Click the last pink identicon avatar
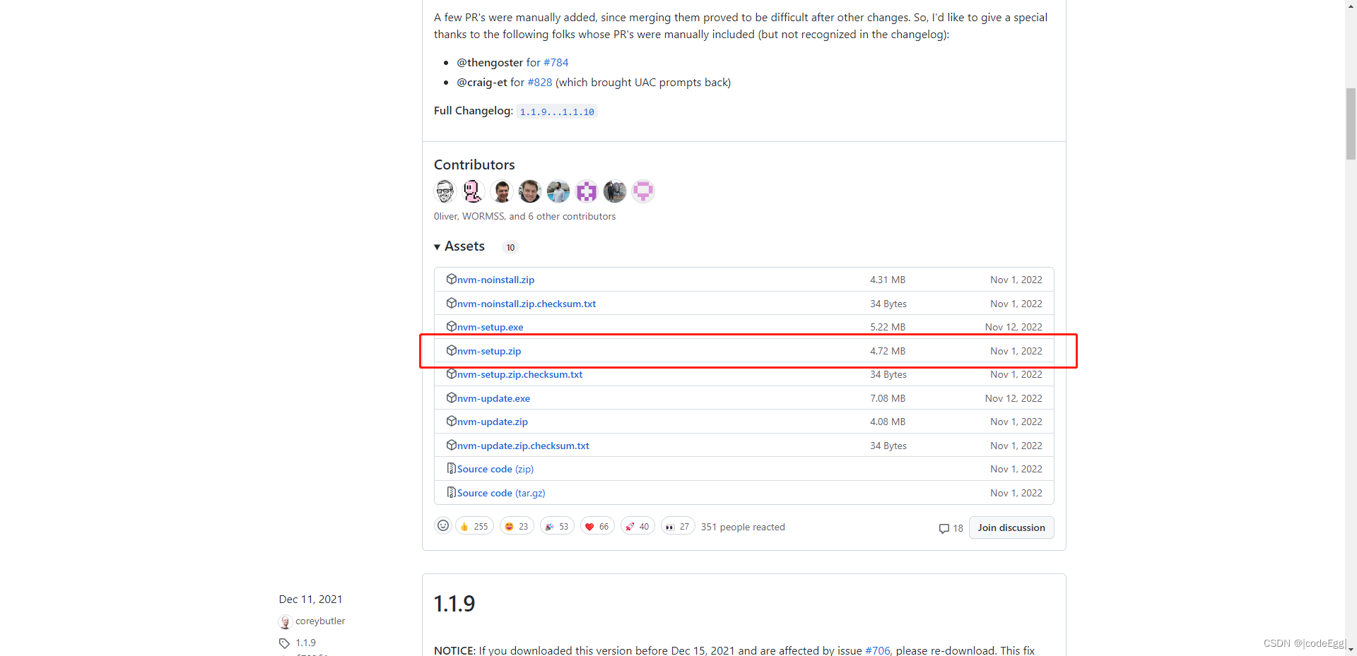 [643, 191]
